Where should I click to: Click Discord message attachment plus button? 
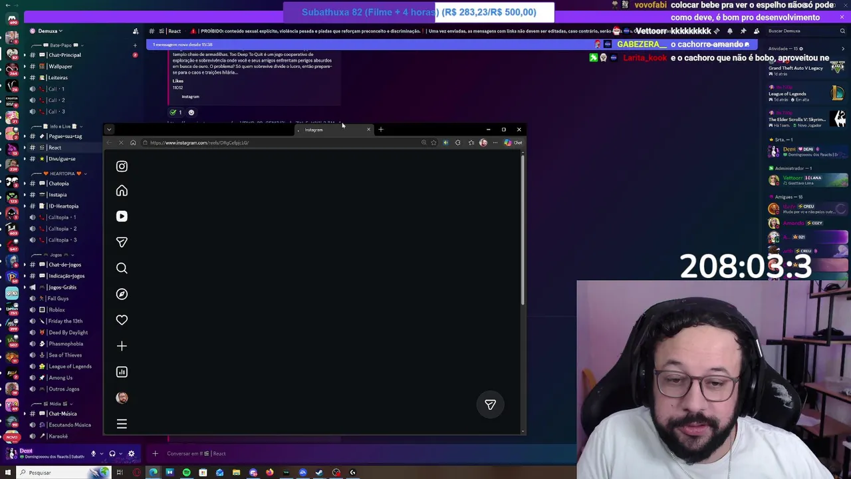[155, 454]
